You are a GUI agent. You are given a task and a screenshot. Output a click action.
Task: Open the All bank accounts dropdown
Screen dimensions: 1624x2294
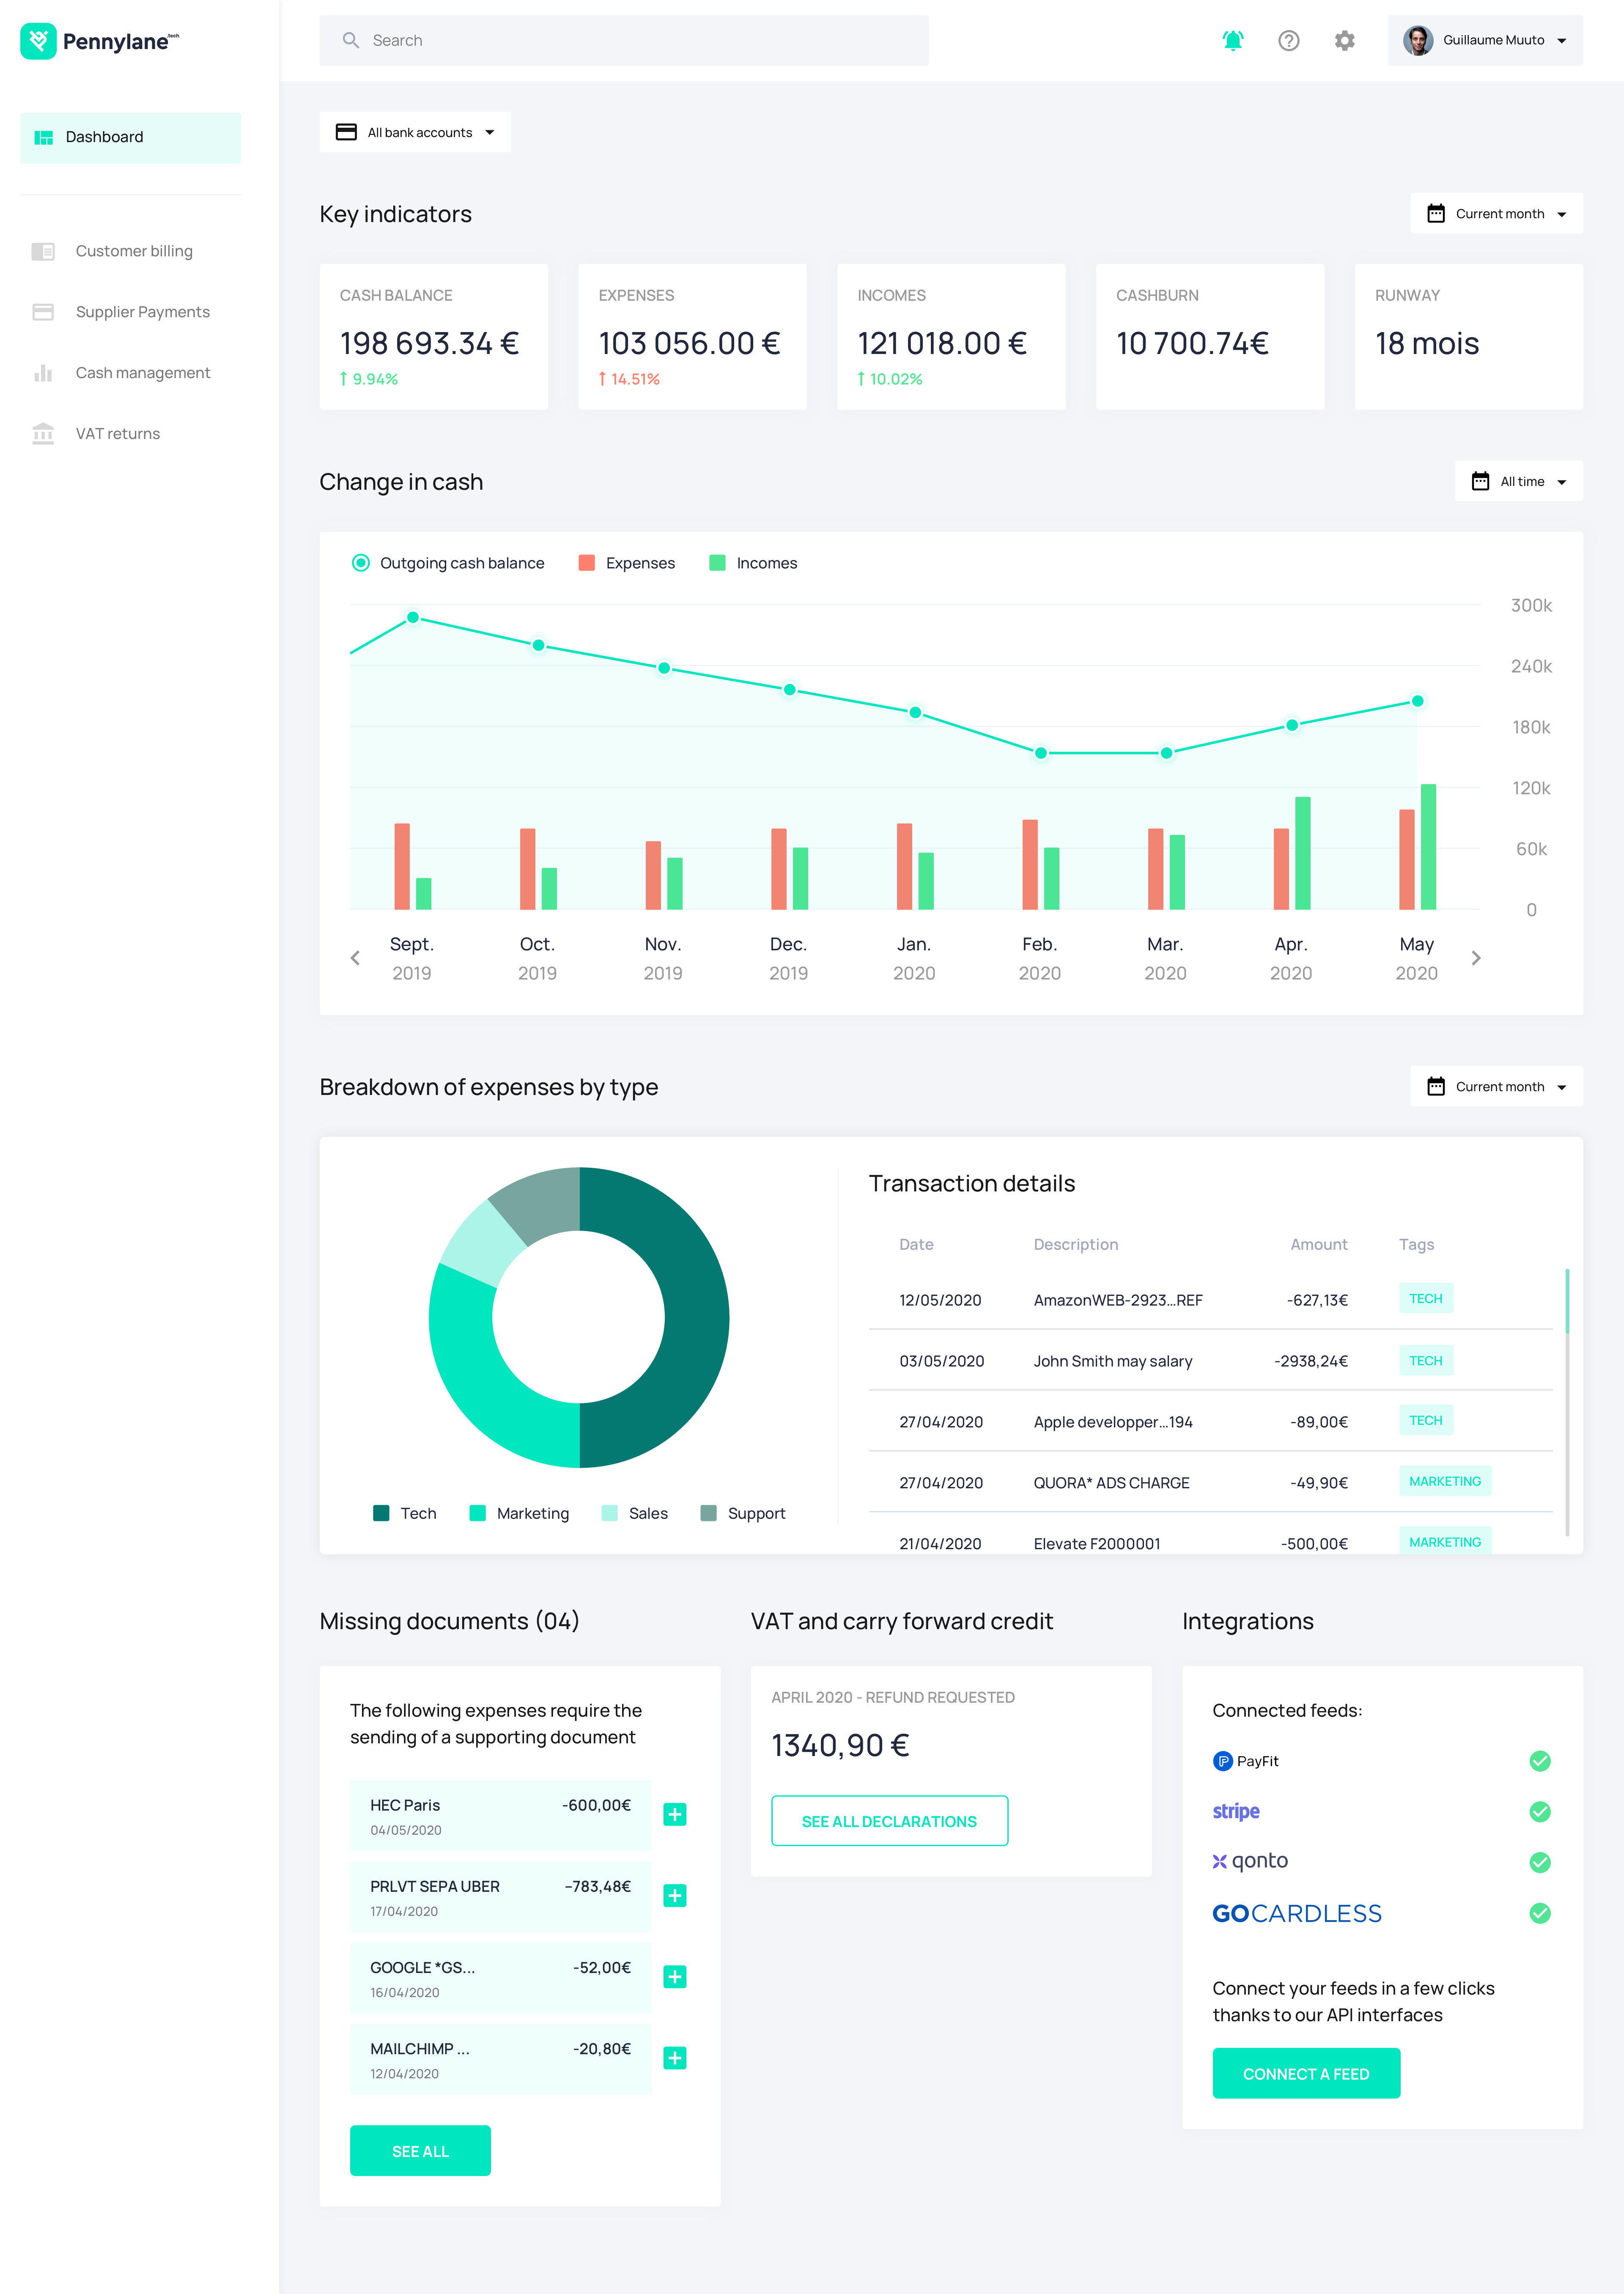coord(415,132)
